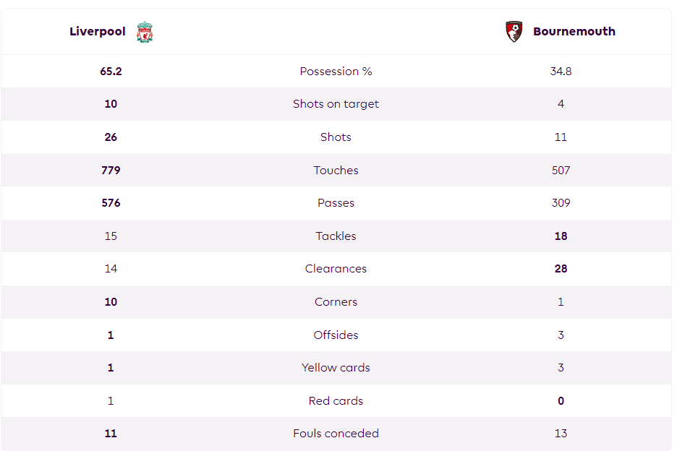Click Liverpool's 65.2 possession value
The width and height of the screenshot is (677, 451).
point(111,72)
